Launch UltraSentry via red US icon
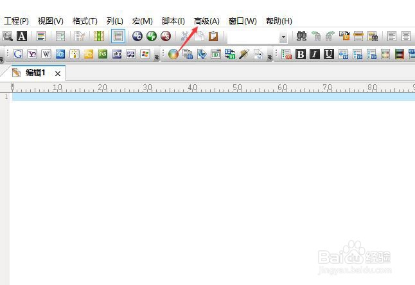This screenshot has width=415, height=285. pyautogui.click(x=166, y=36)
